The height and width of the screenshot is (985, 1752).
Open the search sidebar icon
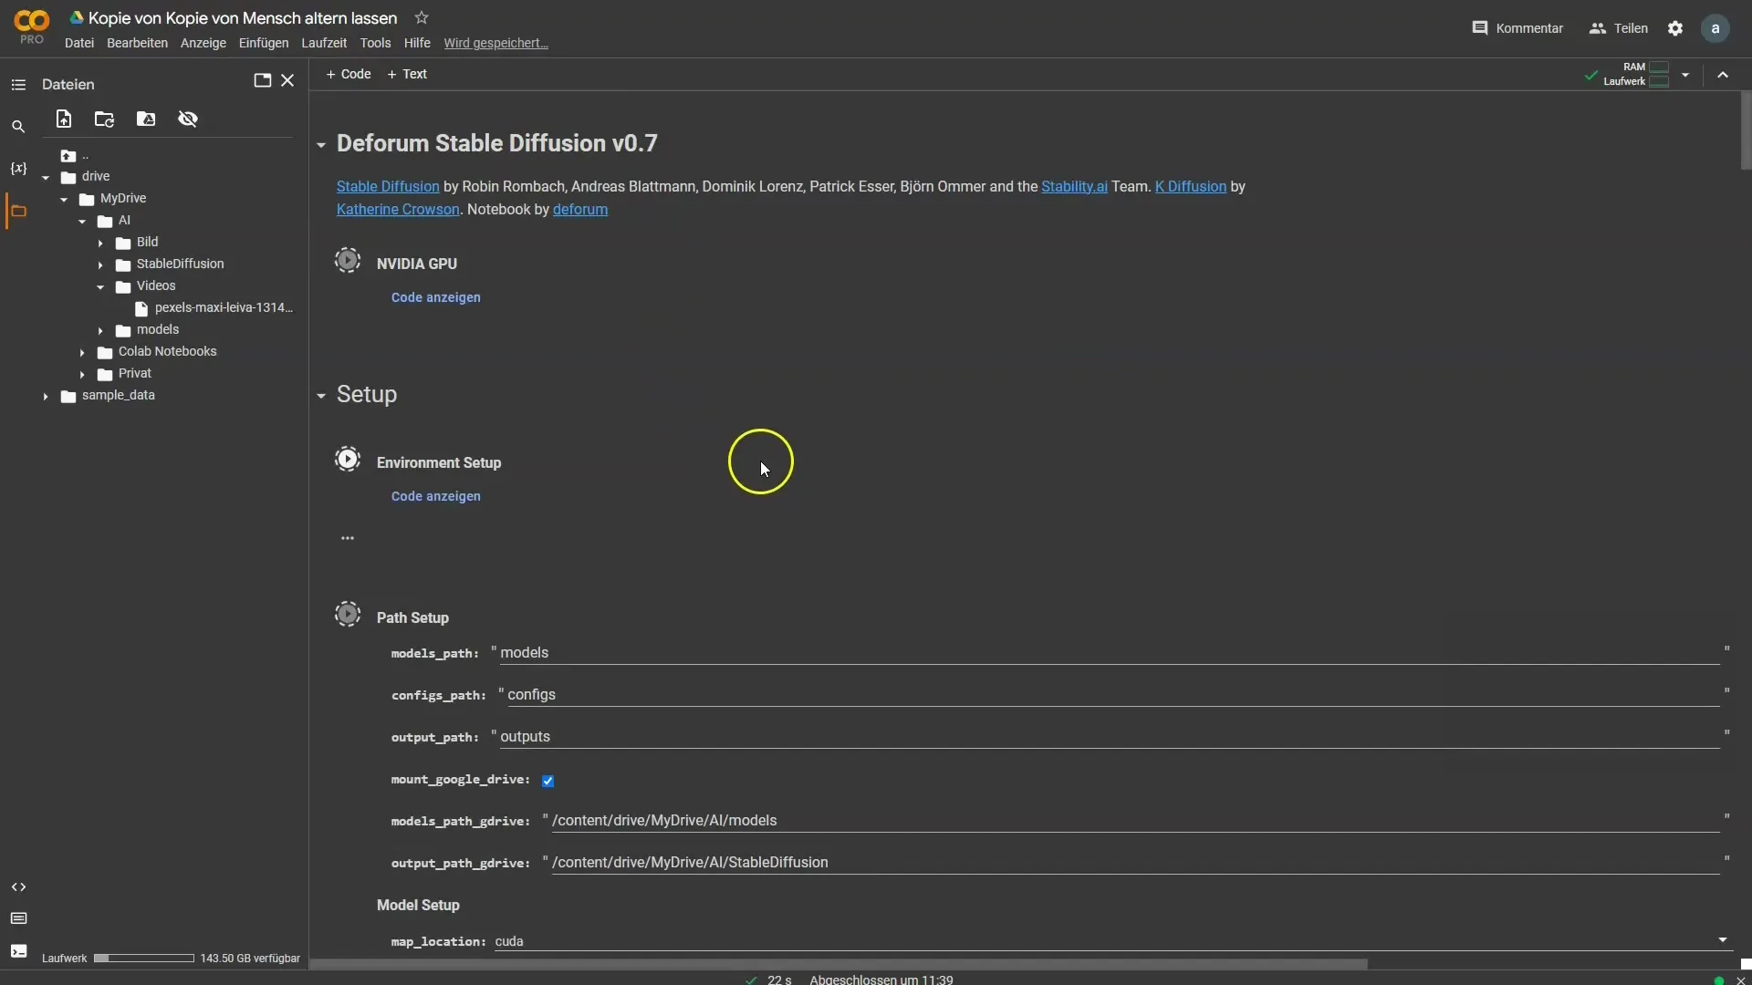[18, 127]
